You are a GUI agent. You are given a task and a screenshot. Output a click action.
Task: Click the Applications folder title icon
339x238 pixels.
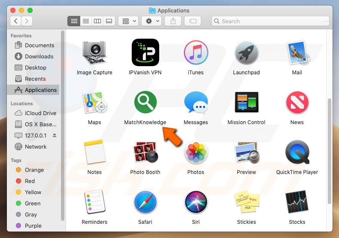[152, 10]
